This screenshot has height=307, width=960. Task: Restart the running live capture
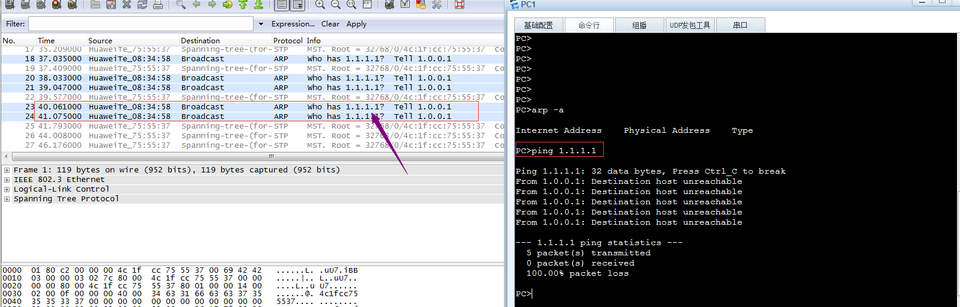coord(72,5)
